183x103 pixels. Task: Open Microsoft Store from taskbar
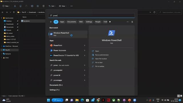point(87,100)
